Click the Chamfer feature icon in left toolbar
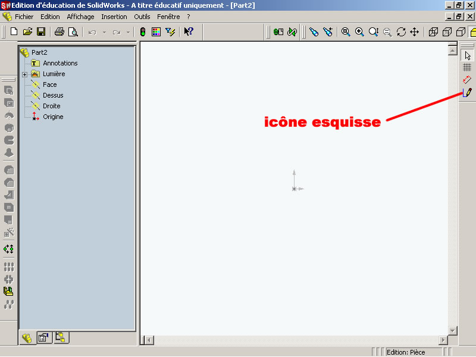 click(9, 183)
